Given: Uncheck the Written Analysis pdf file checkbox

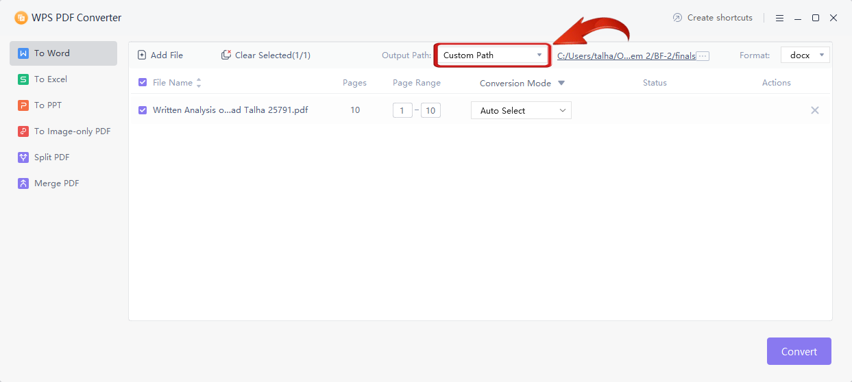Looking at the screenshot, I should [x=143, y=110].
